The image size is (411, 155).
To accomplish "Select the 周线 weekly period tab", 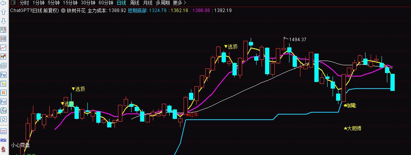I will (x=135, y=3).
